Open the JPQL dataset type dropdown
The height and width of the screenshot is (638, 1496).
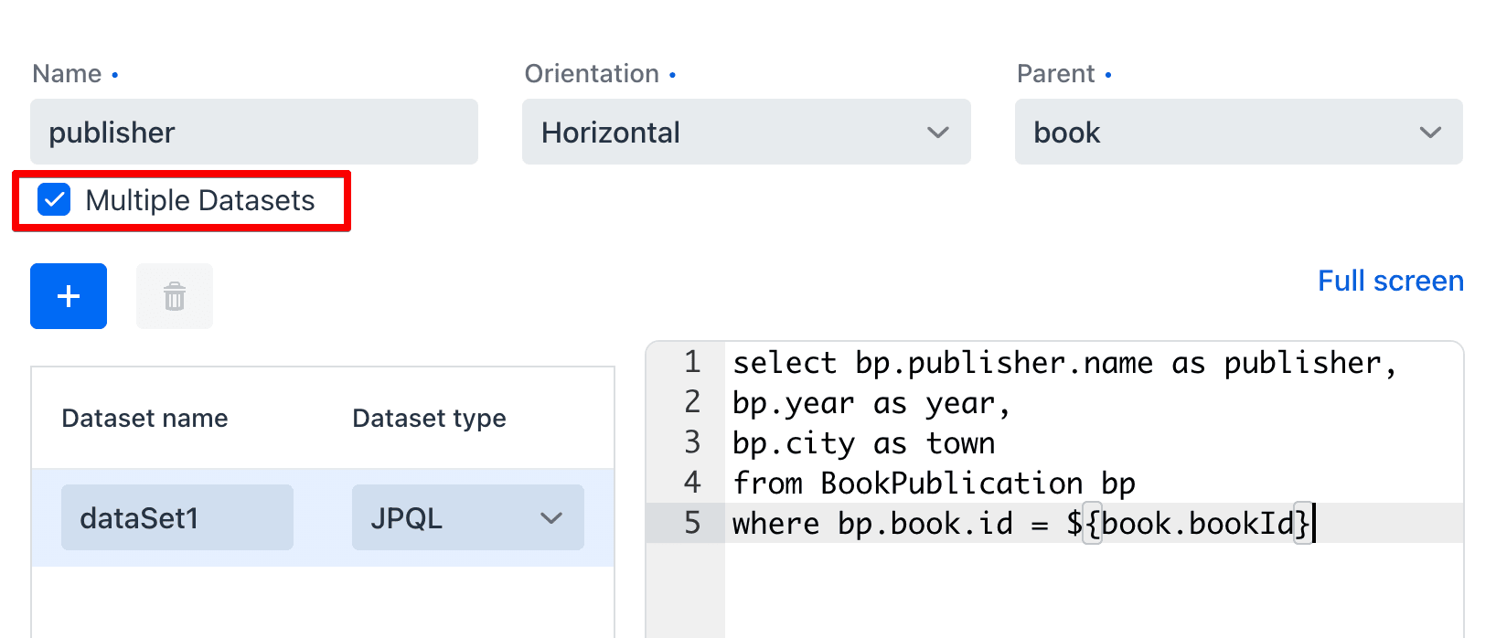coord(467,518)
